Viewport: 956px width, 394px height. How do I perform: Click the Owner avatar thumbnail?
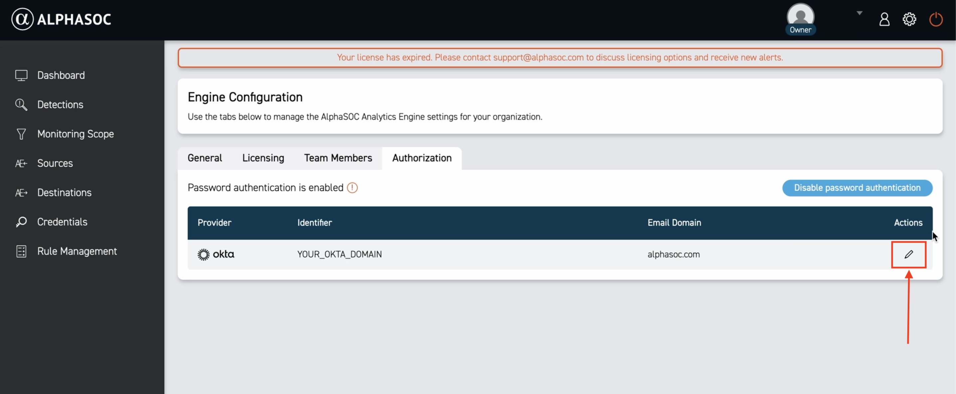[800, 17]
